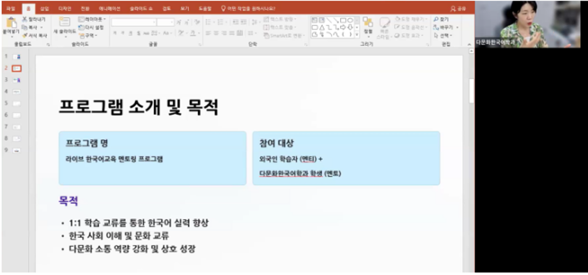Expand the shapes gallery with the More arrow
Viewport: 588px width, 275px height.
357,34
